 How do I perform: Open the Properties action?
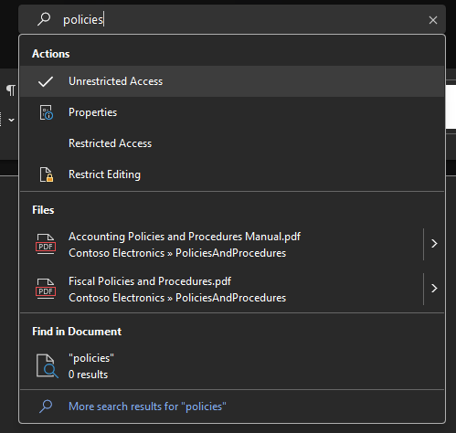coord(232,112)
